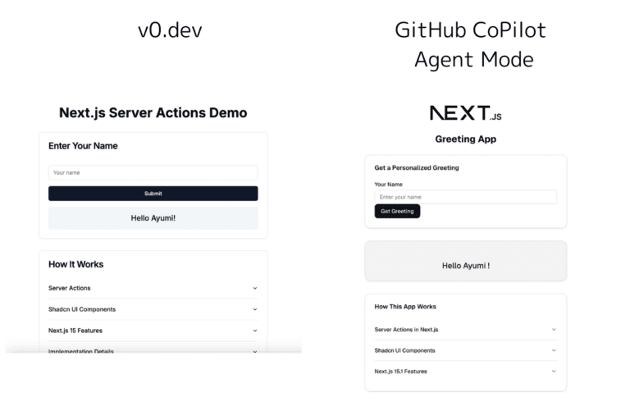The image size is (630, 420).
Task: Click the Get Greeting button
Action: point(397,211)
